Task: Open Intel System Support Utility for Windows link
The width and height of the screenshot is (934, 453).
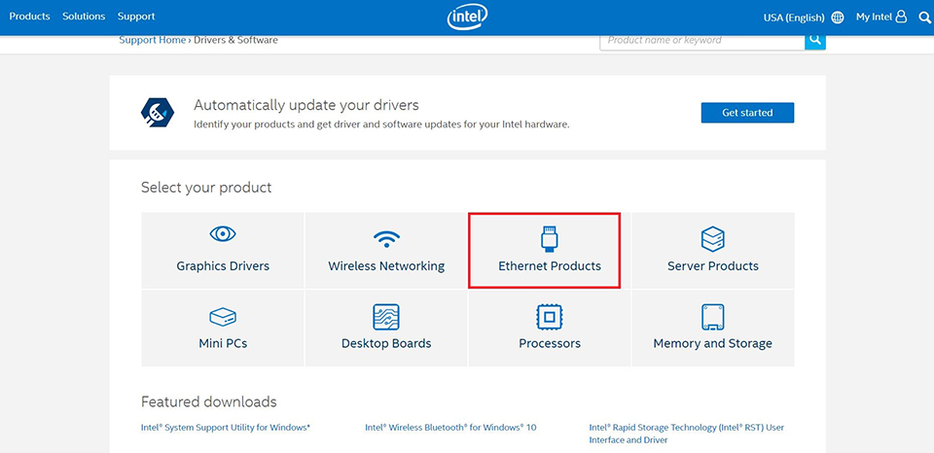Action: pyautogui.click(x=226, y=428)
